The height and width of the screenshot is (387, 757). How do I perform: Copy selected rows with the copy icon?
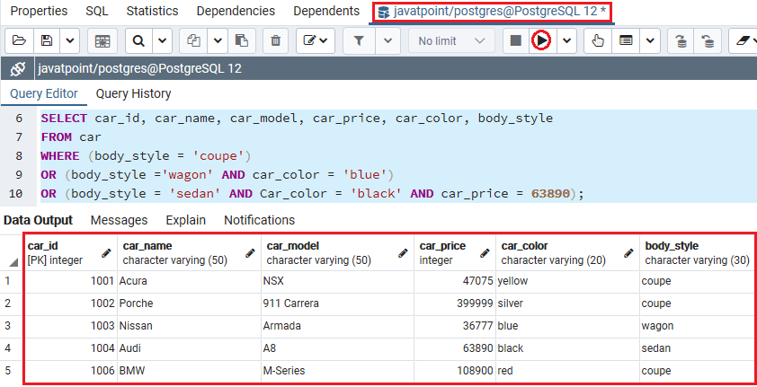click(193, 41)
